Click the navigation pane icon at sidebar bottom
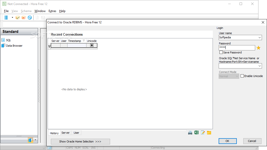Screen dimensions: 267x150 [x=30, y=140]
